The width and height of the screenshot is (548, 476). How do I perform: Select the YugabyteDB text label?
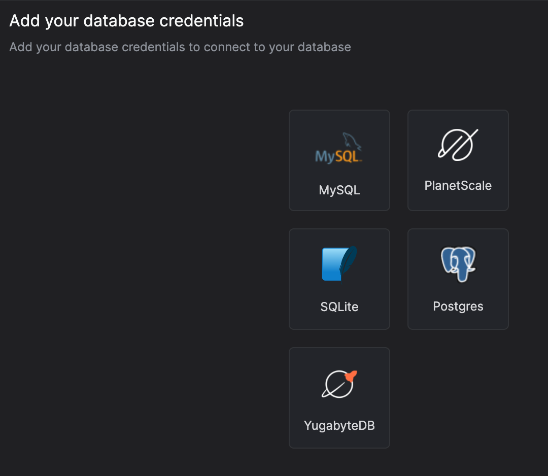[339, 425]
